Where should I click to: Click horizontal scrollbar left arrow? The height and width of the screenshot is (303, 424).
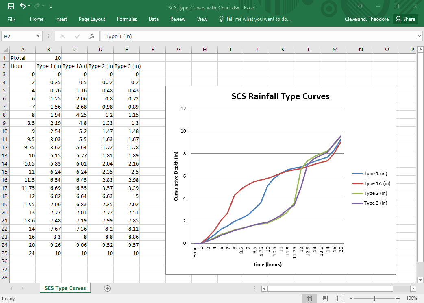(265, 289)
